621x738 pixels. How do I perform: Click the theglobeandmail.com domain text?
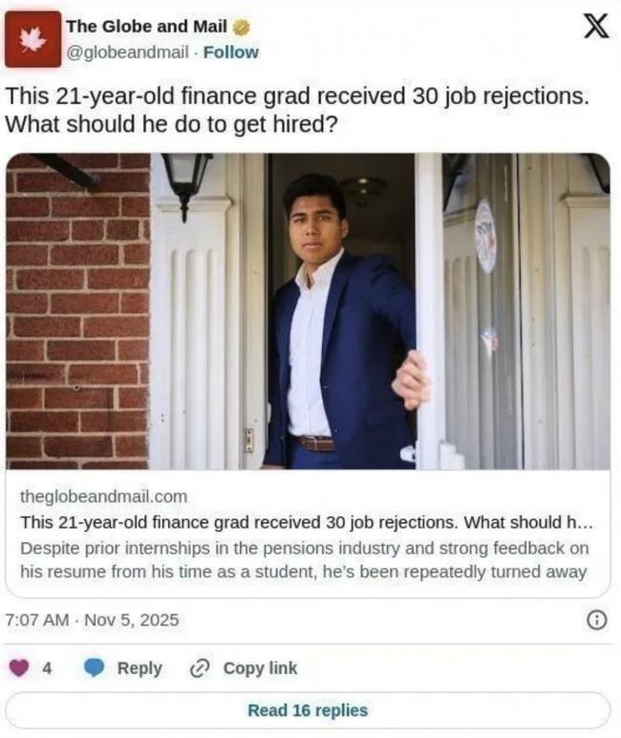(103, 497)
